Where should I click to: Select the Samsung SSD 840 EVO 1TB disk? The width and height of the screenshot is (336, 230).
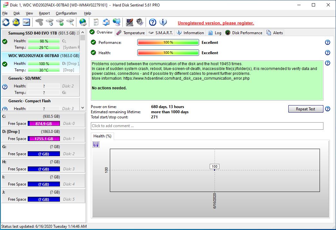[x=41, y=40]
